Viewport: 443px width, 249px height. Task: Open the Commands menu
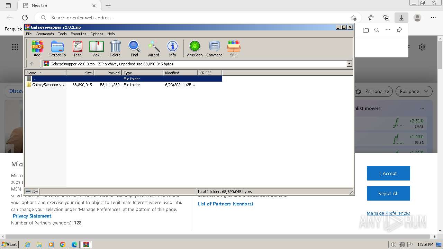pyautogui.click(x=45, y=34)
